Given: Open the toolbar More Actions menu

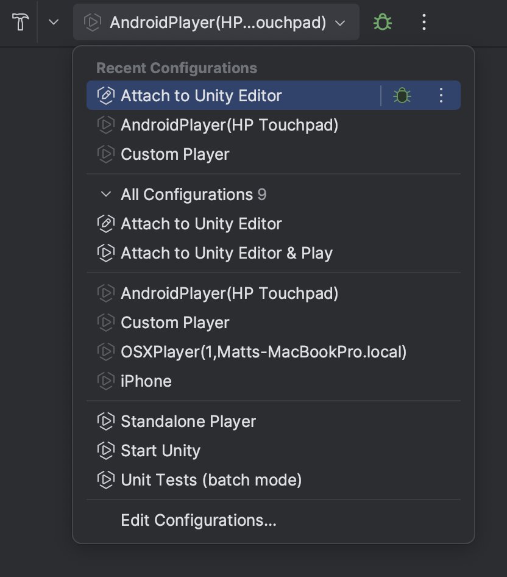Looking at the screenshot, I should coord(424,22).
